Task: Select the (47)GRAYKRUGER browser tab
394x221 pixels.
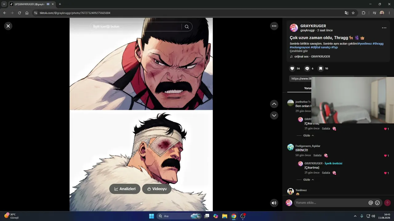Action: [32, 4]
